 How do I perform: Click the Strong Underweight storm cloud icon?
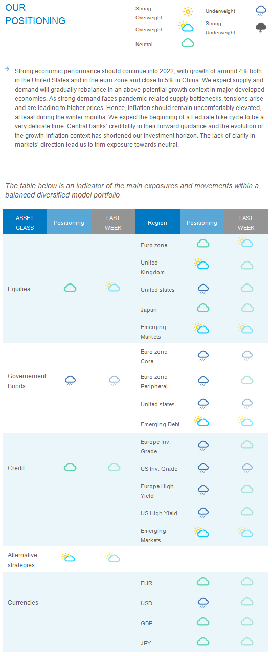click(x=261, y=28)
